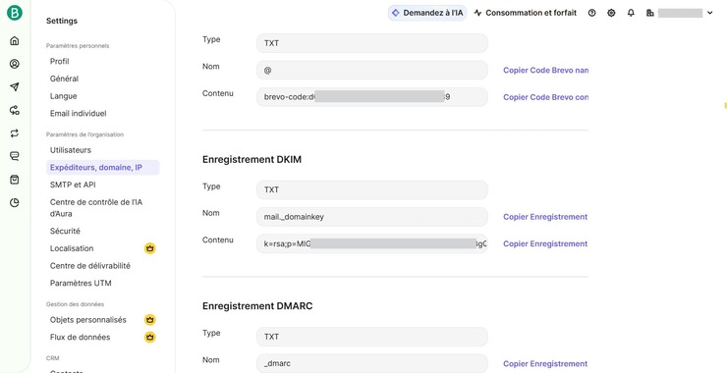Click the Enregistrement DMARC heading
The height and width of the screenshot is (373, 727).
(257, 306)
